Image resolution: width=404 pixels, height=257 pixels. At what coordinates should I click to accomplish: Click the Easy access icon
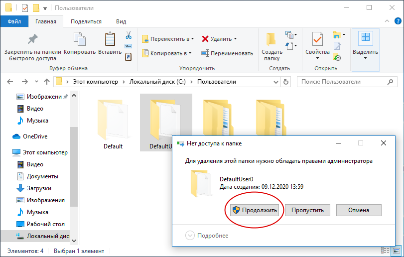coord(289,46)
